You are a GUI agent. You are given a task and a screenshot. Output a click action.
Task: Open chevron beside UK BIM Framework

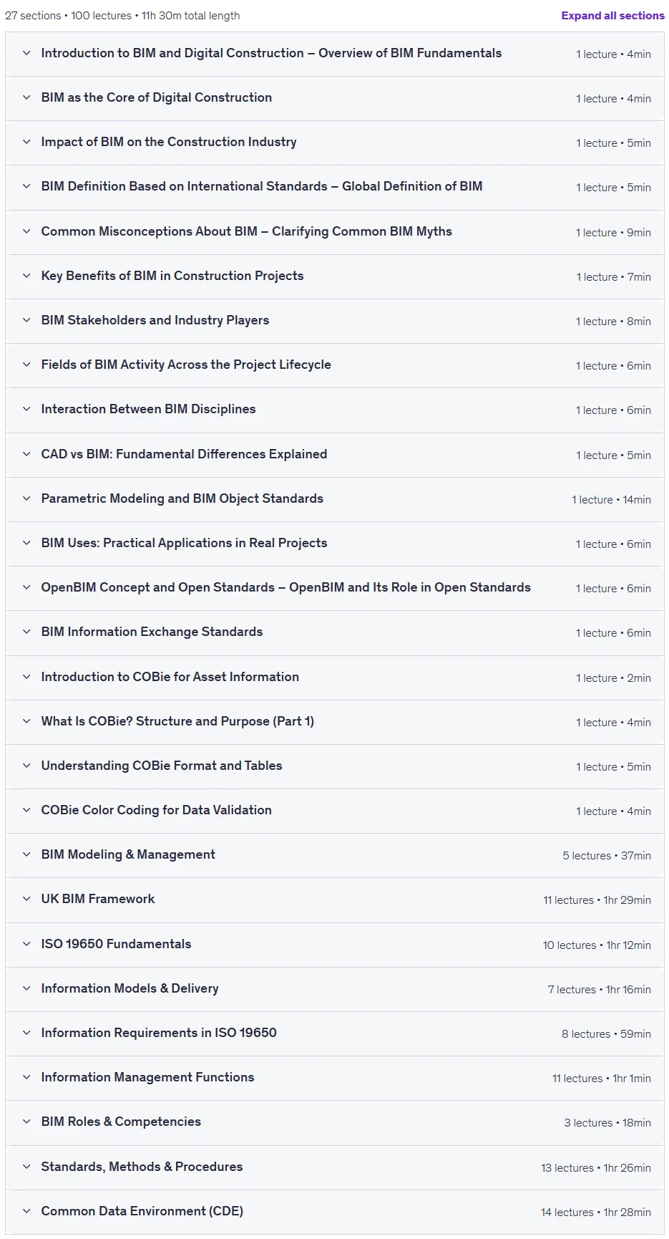click(x=26, y=899)
